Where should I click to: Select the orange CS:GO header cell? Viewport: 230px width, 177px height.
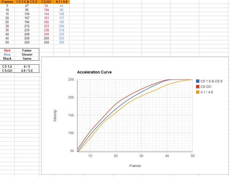[46, 2]
